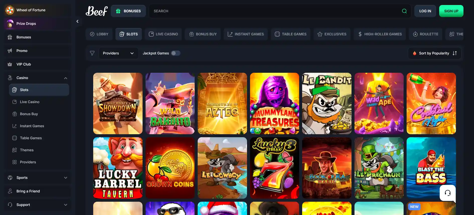Open the Sort by Popularity dropdown
Screen dimensions: 474x215
[x=434, y=53]
